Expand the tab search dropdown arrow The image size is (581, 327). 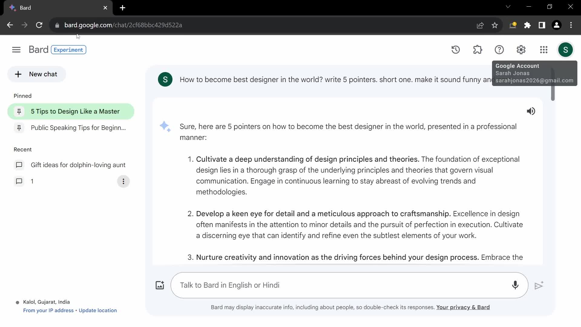508,7
